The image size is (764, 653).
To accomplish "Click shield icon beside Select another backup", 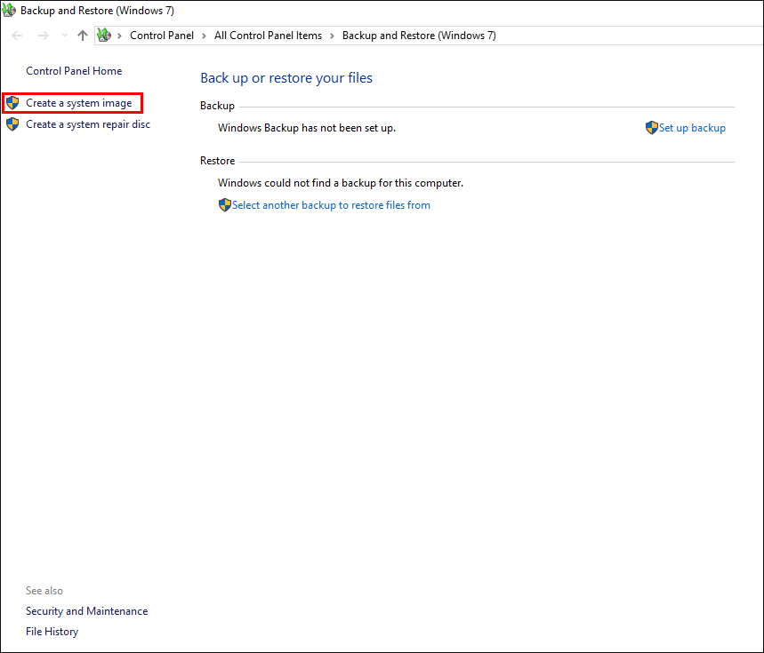I will pos(225,205).
